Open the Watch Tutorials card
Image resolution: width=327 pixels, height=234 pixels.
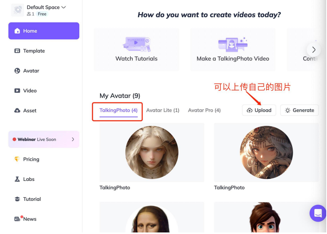coord(136,50)
